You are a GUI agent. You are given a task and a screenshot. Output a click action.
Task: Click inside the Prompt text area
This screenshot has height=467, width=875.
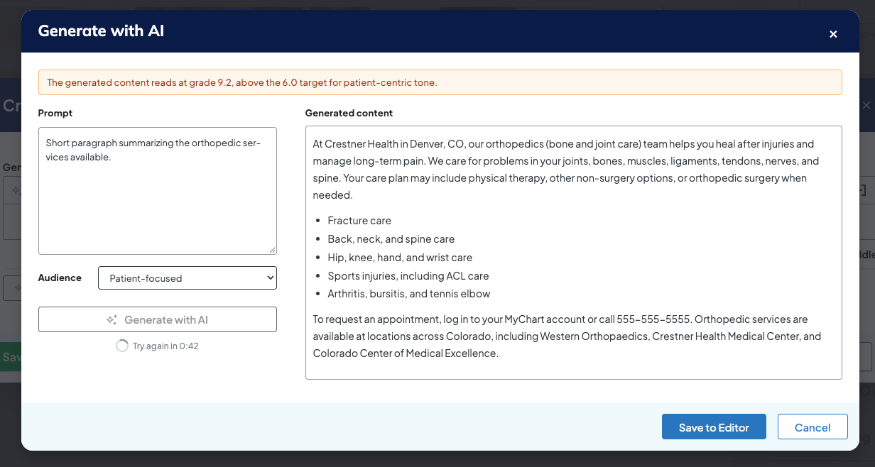click(158, 191)
